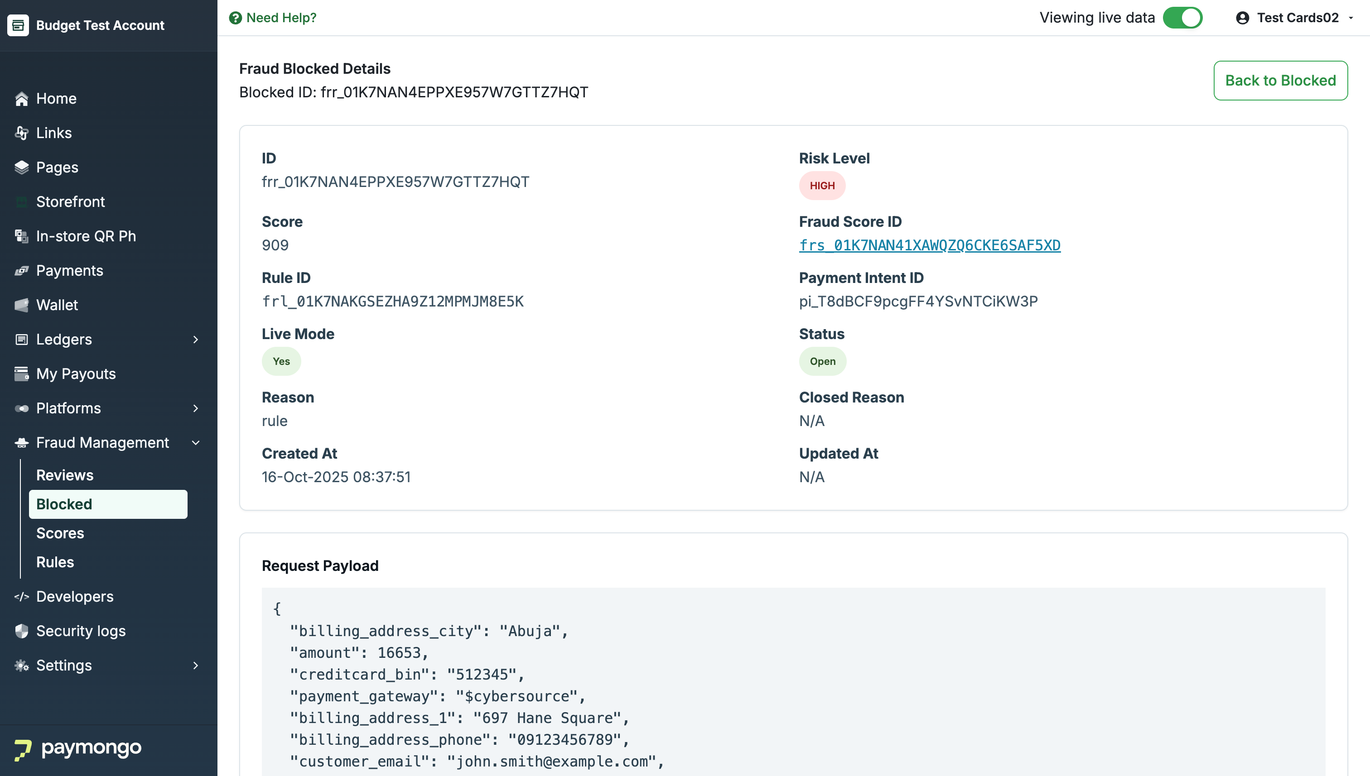The width and height of the screenshot is (1370, 776).
Task: Click the In-store QR Ph icon
Action: coord(21,237)
